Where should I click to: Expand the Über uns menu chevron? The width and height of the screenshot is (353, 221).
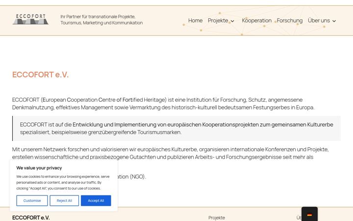tap(334, 21)
